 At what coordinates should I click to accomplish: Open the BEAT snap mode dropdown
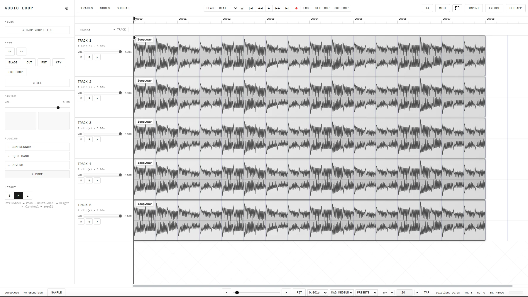pos(228,8)
